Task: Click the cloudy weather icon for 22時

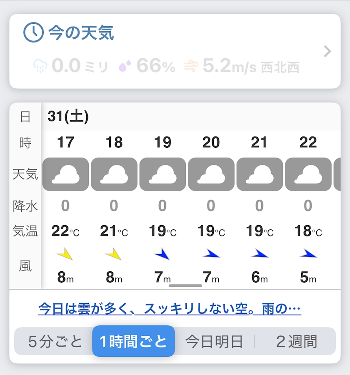Action: (x=308, y=174)
